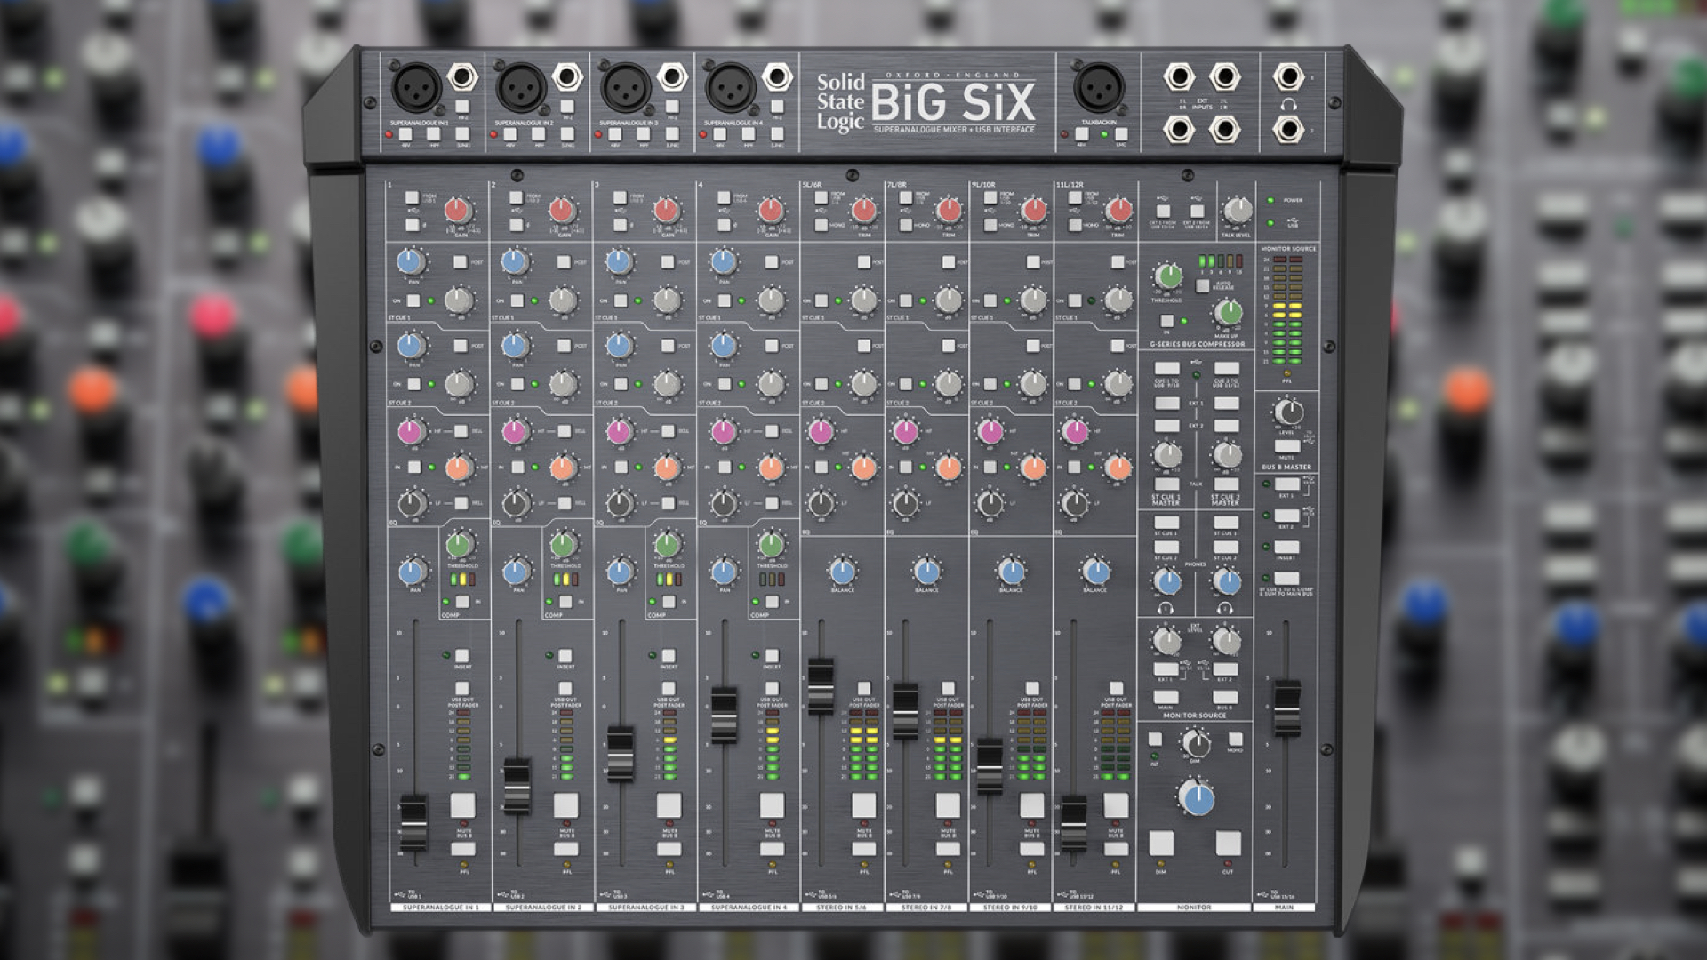This screenshot has height=960, width=1707.
Task: Toggle the G-Series Bus Compressor IN switch
Action: (x=1167, y=321)
